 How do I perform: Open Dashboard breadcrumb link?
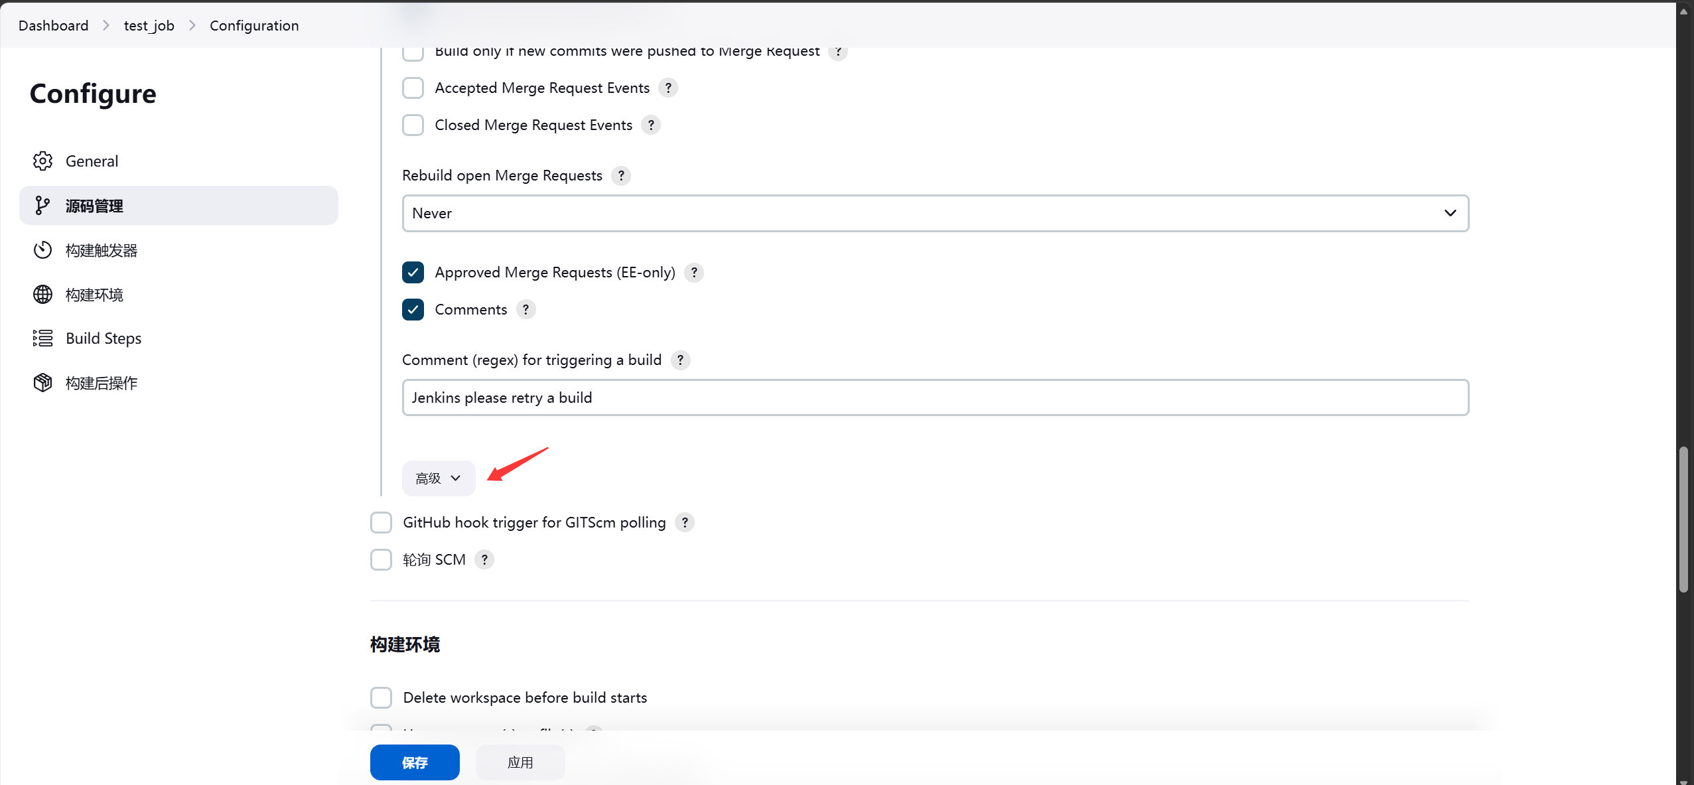pyautogui.click(x=53, y=25)
